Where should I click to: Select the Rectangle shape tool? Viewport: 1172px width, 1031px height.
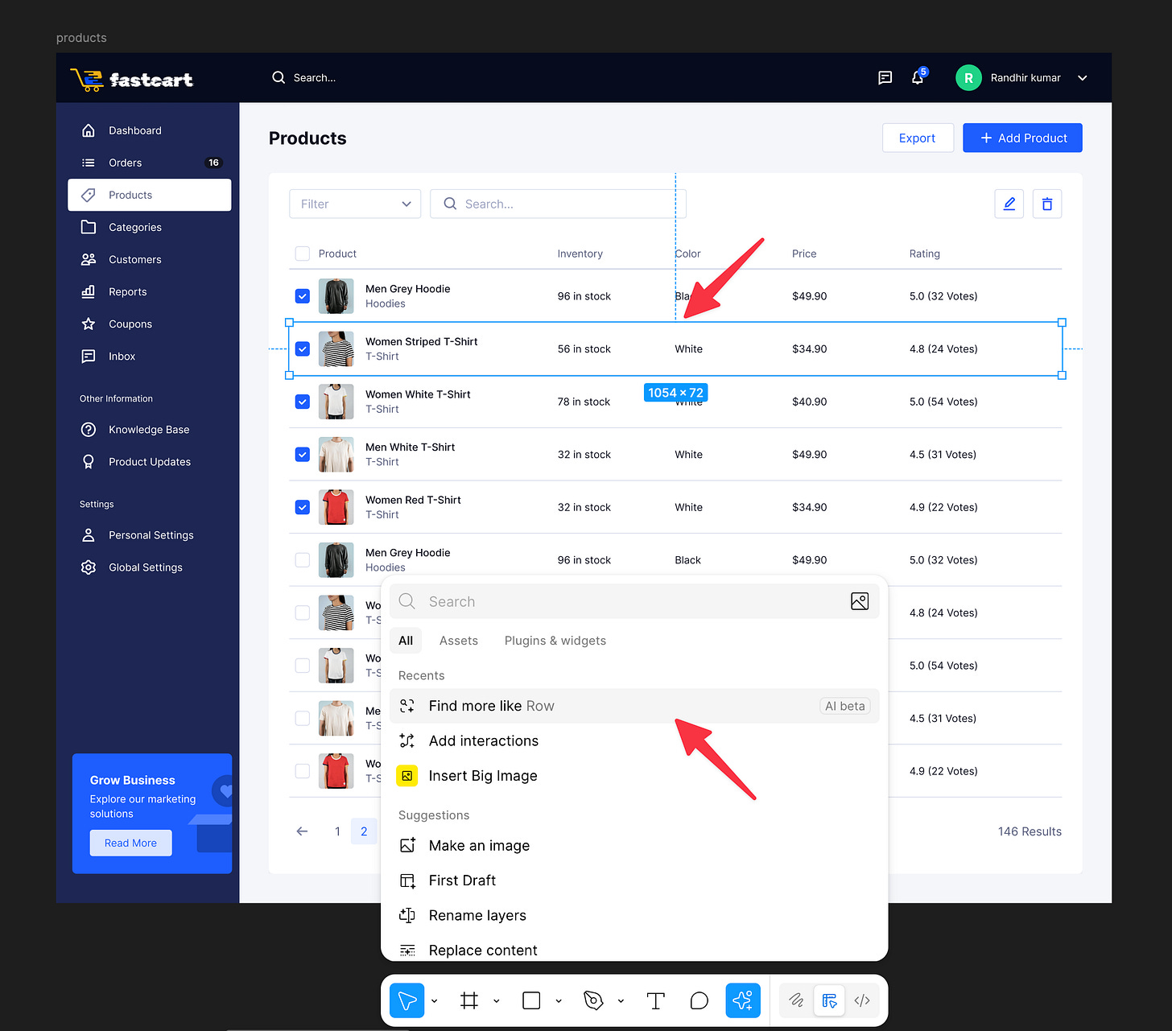coord(530,1000)
